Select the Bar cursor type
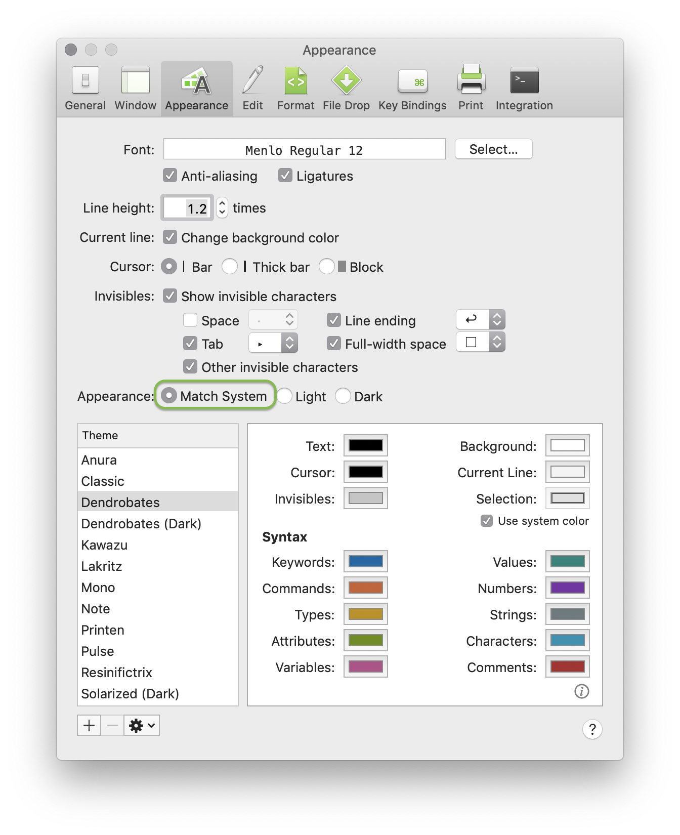The image size is (680, 835). [x=169, y=267]
